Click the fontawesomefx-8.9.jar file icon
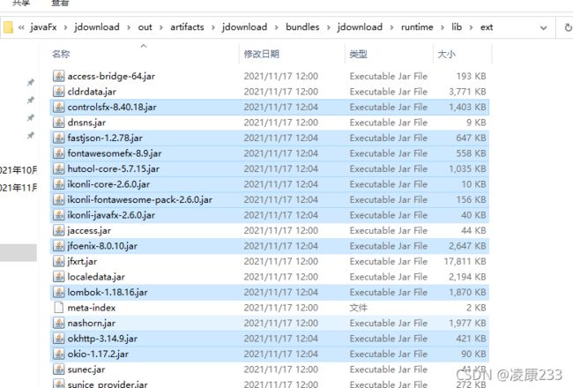 click(x=58, y=153)
